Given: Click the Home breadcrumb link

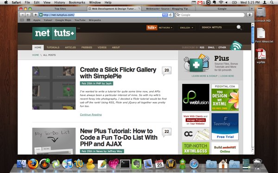Looking at the screenshot, I should tap(36, 55).
